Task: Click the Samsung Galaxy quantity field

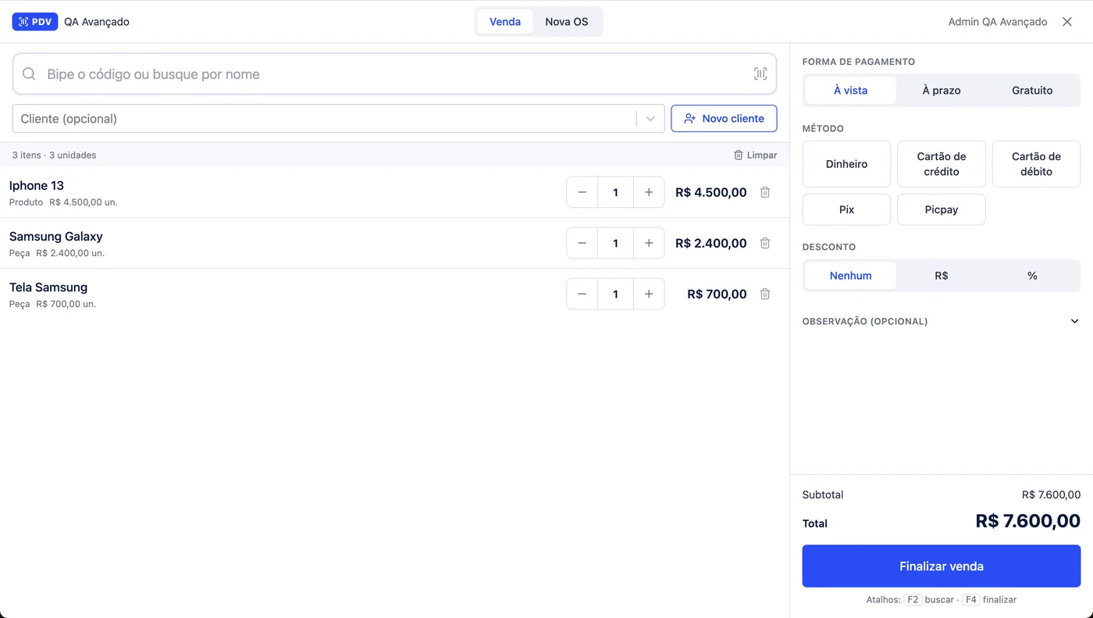Action: point(615,243)
